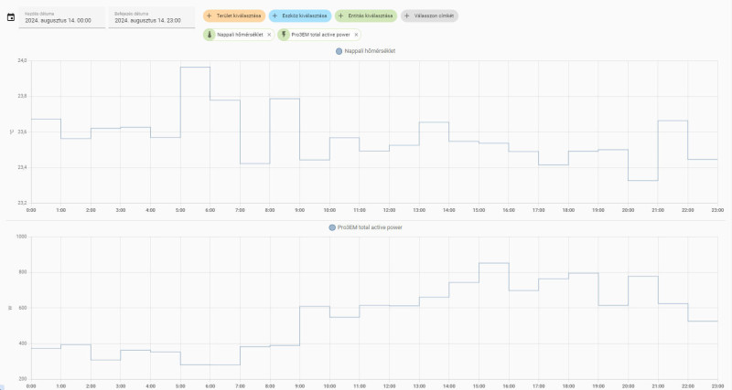This screenshot has width=732, height=390.
Task: Open the calendar date picker icon
Action: tap(11, 17)
